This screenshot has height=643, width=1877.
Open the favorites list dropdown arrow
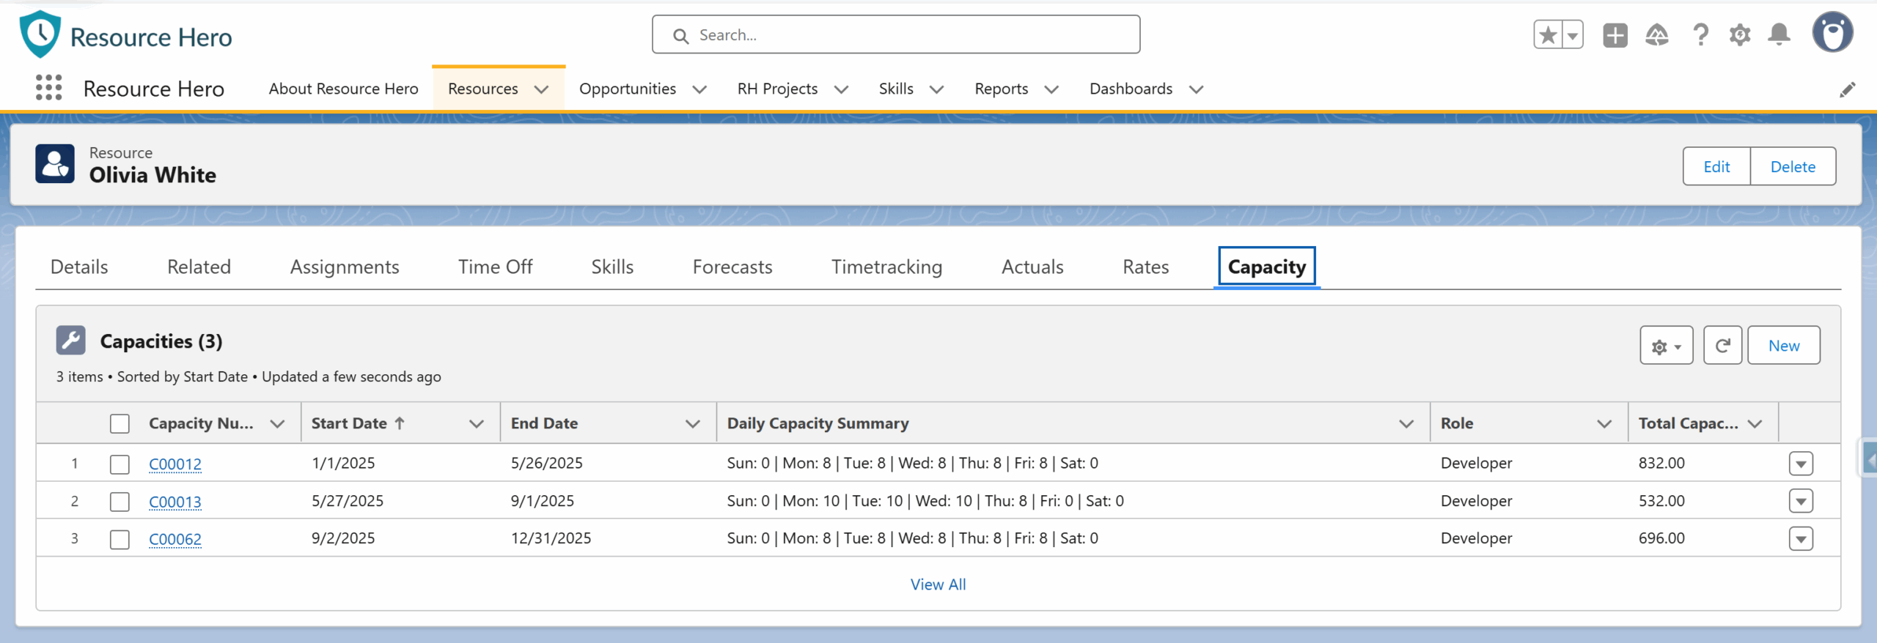click(x=1573, y=34)
